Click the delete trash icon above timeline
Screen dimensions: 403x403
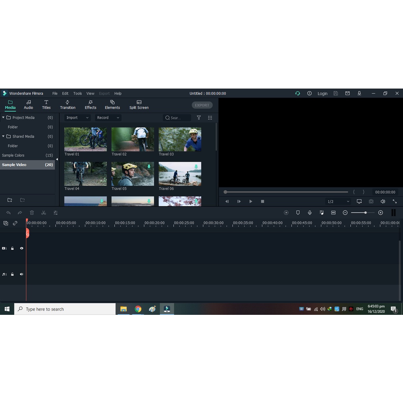(x=32, y=213)
